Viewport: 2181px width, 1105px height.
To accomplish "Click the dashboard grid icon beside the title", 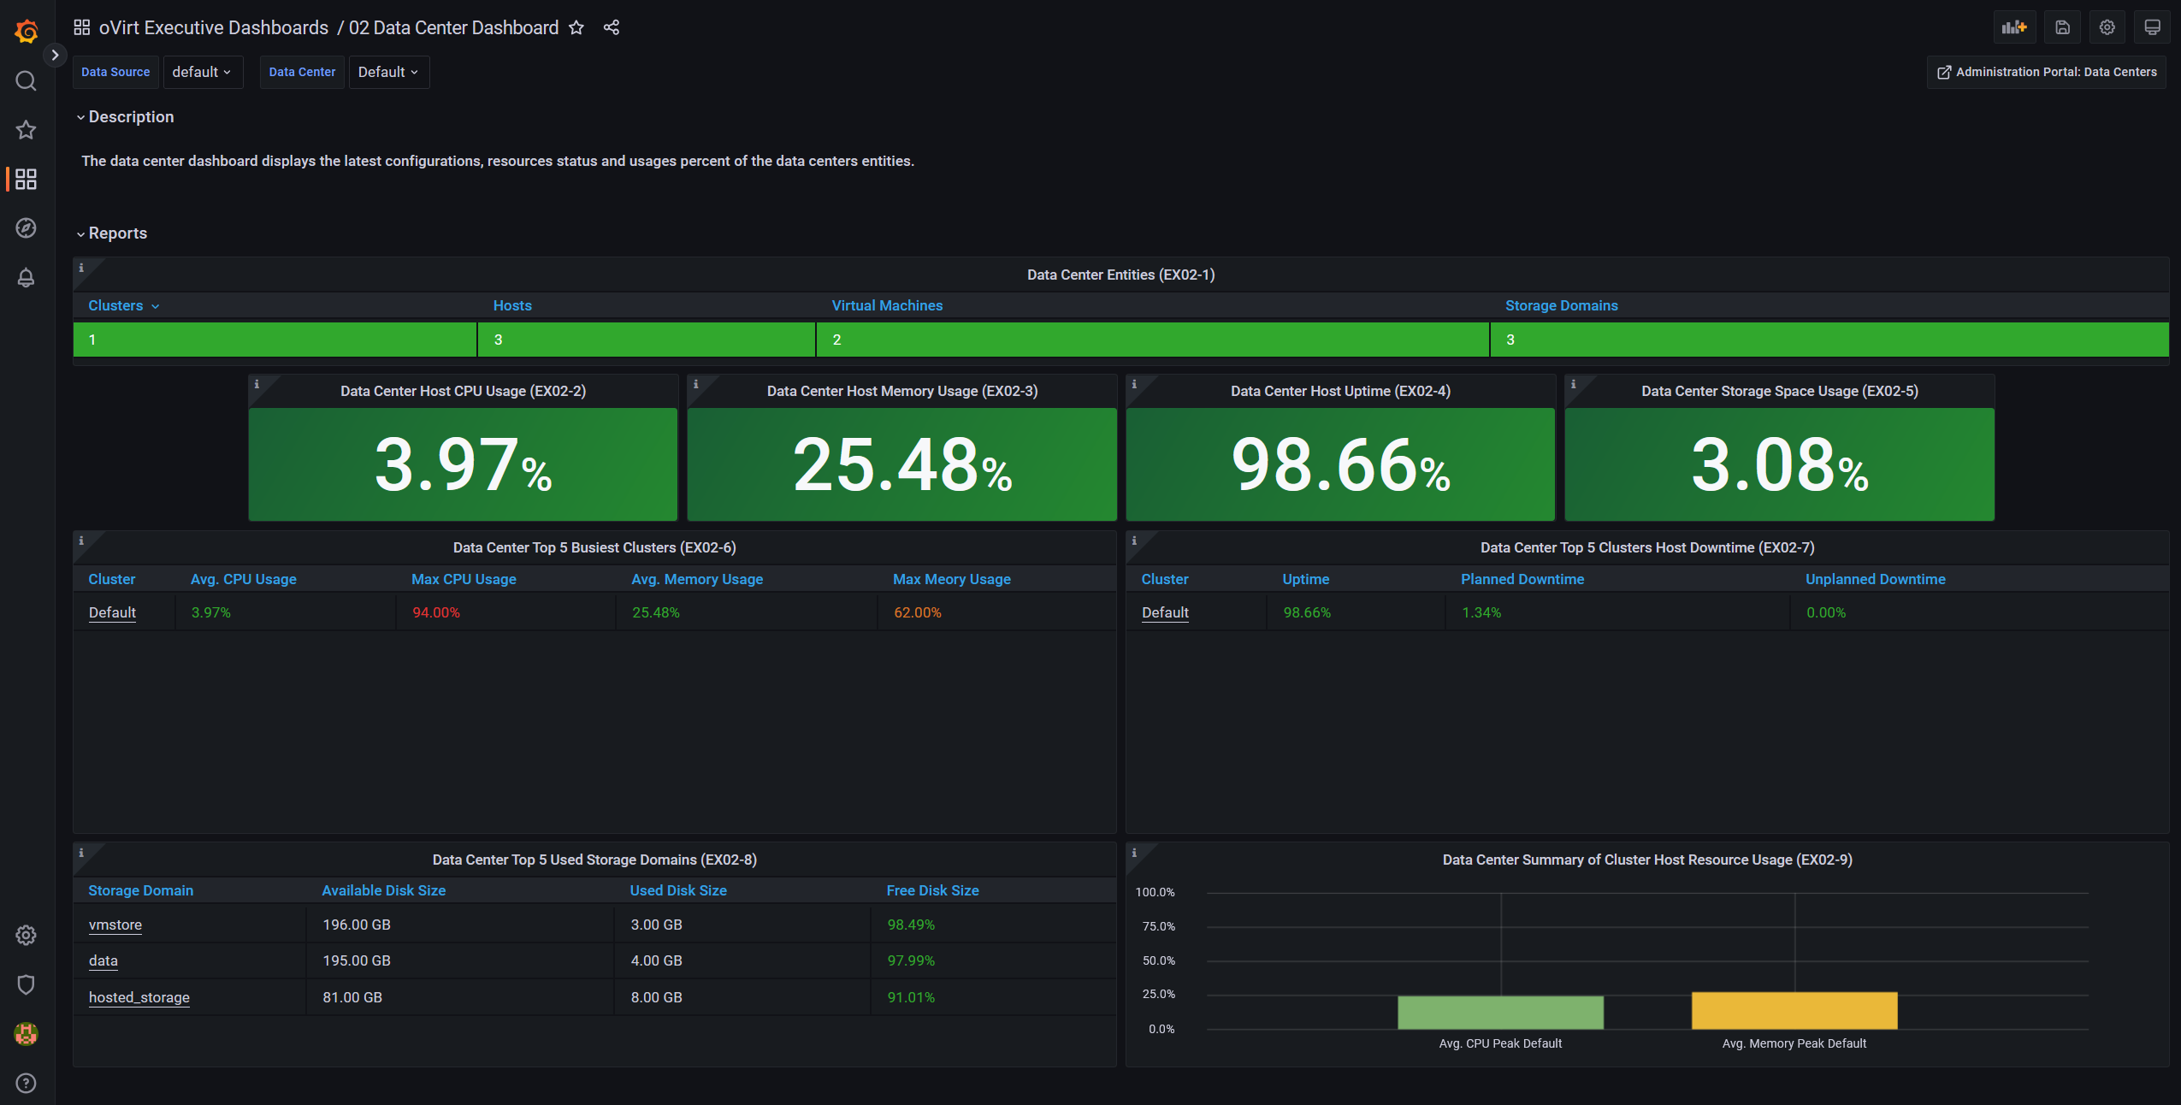I will [82, 27].
